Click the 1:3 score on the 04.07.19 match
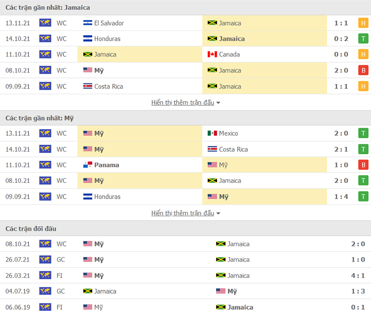Screen dimensions: 371x315 pyautogui.click(x=358, y=291)
